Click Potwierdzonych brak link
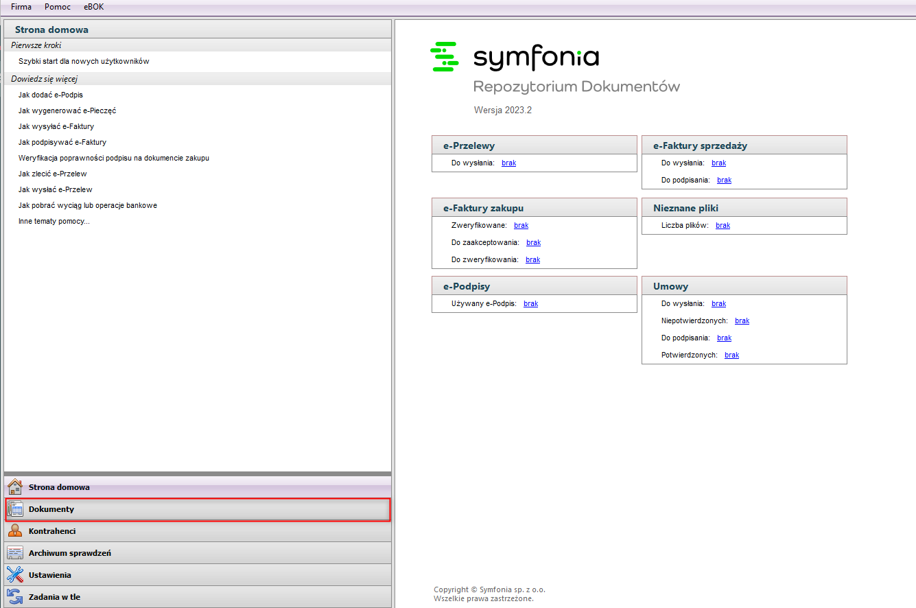Viewport: 916px width, 608px height. pyautogui.click(x=731, y=355)
